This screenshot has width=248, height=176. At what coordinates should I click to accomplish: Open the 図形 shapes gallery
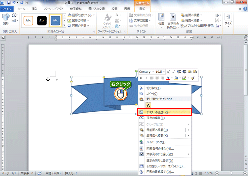click(6, 20)
